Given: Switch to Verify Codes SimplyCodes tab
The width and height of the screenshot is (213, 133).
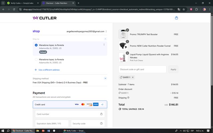Looking at the screenshot, I should [22, 3].
